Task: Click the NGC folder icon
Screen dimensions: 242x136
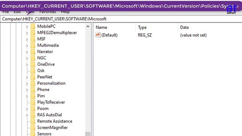Action: pos(33,58)
